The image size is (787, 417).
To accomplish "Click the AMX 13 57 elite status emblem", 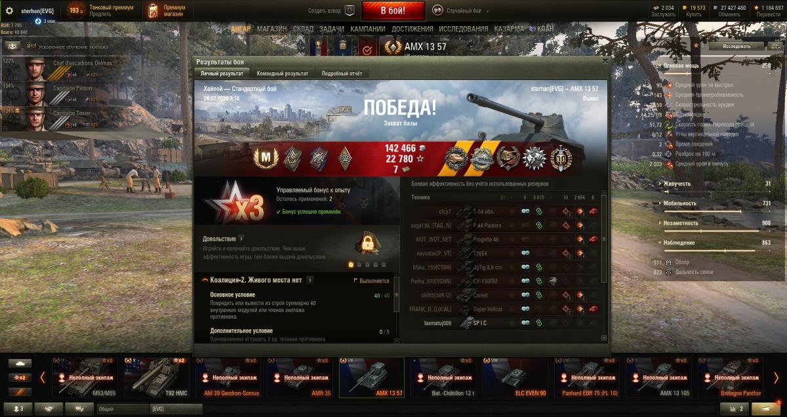I will 393,47.
